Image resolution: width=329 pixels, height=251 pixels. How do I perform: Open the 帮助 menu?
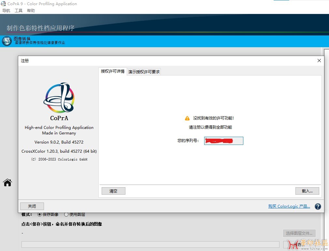coord(31,11)
